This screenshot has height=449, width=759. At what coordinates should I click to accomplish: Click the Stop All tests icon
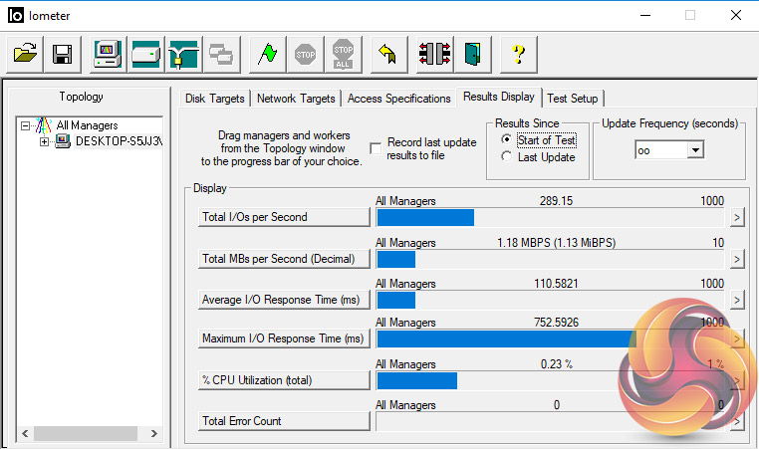(344, 54)
